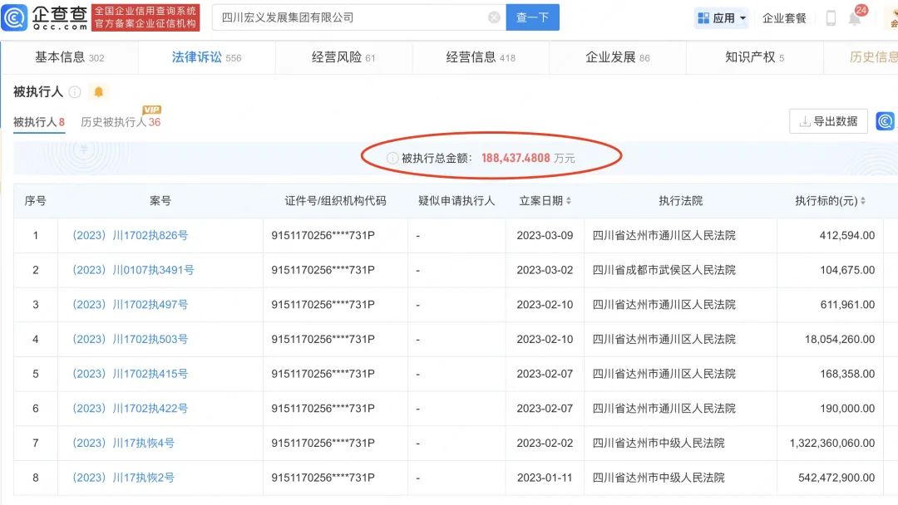Toggle the orange monitoring bell next to 被执行人
Image resolution: width=898 pixels, height=505 pixels.
click(x=99, y=92)
